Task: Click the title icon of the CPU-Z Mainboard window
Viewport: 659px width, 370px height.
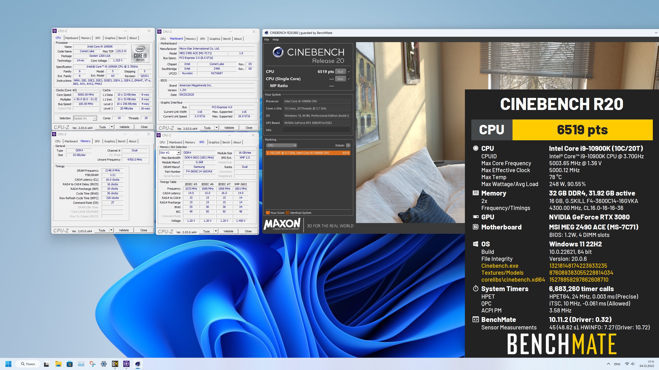Action: tap(159, 32)
